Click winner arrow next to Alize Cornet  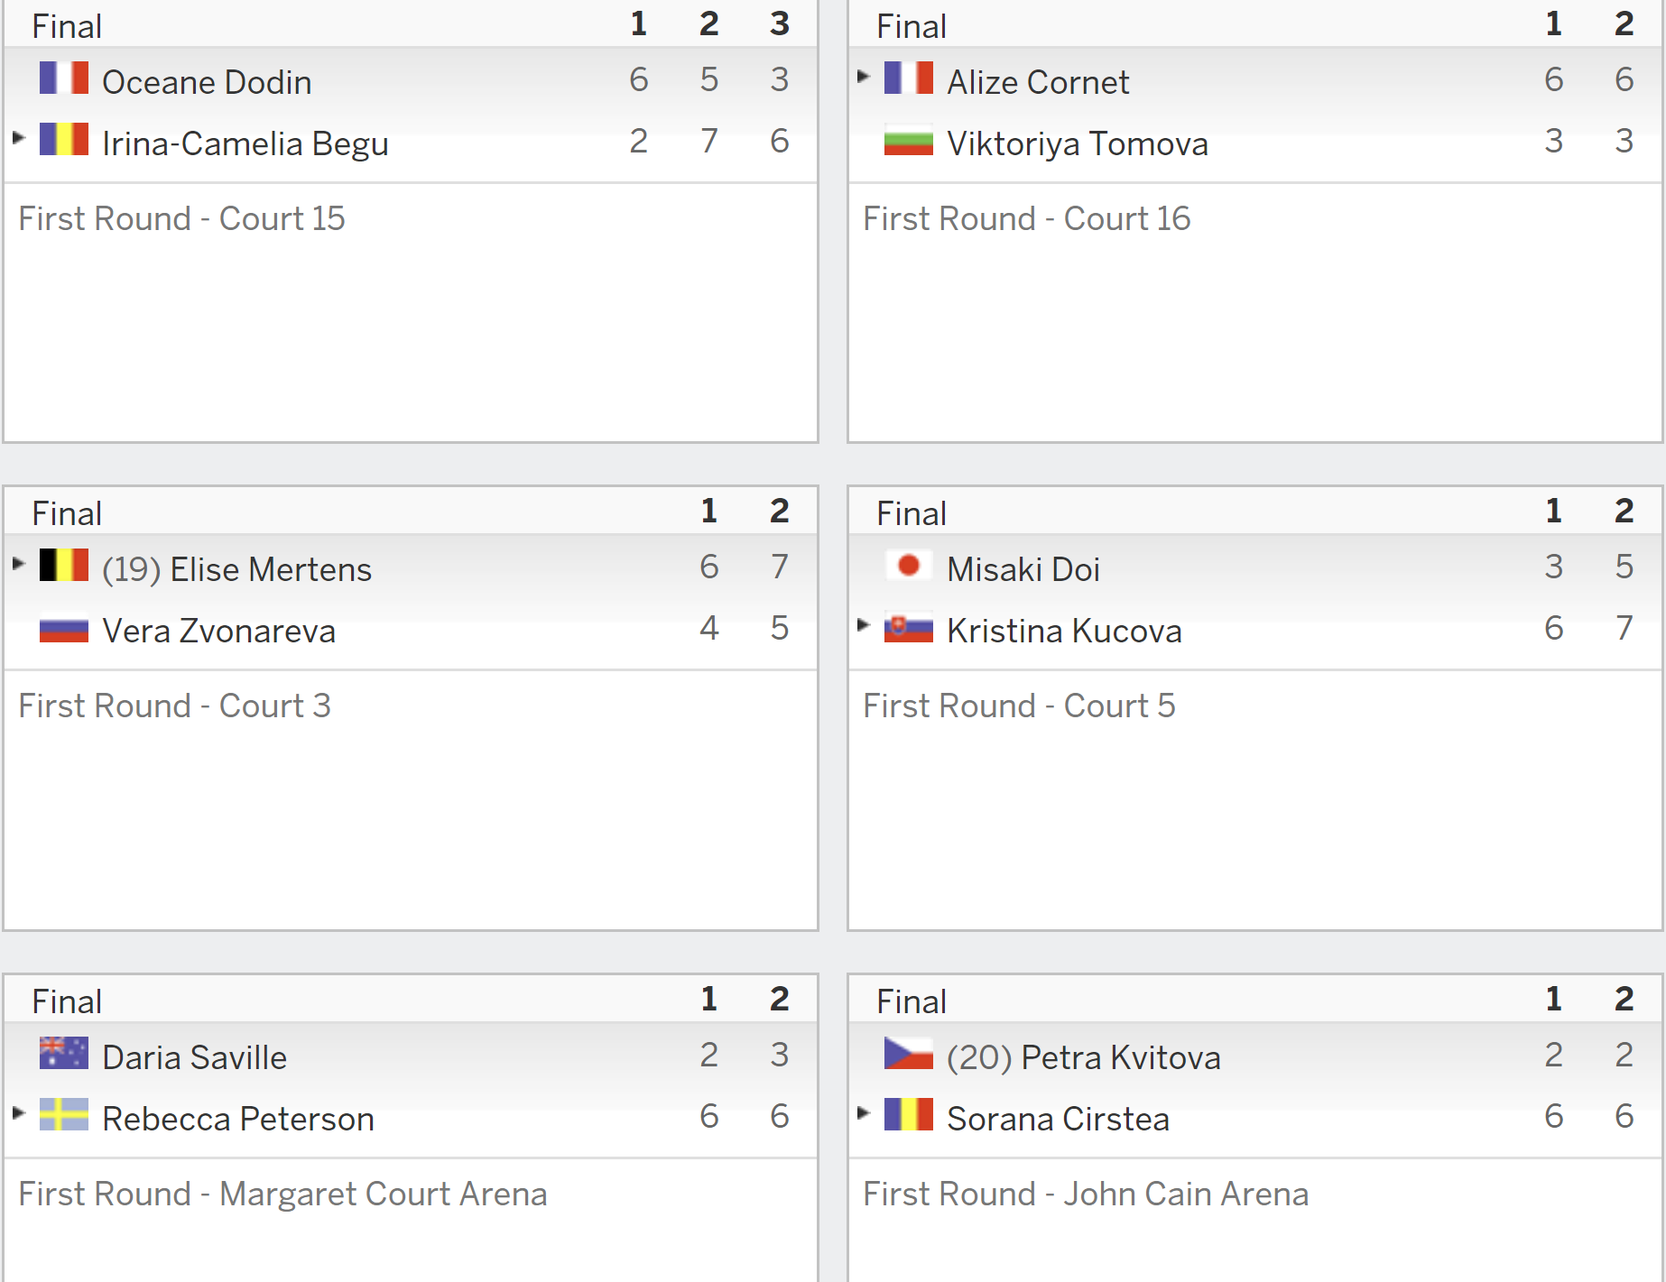(x=863, y=77)
